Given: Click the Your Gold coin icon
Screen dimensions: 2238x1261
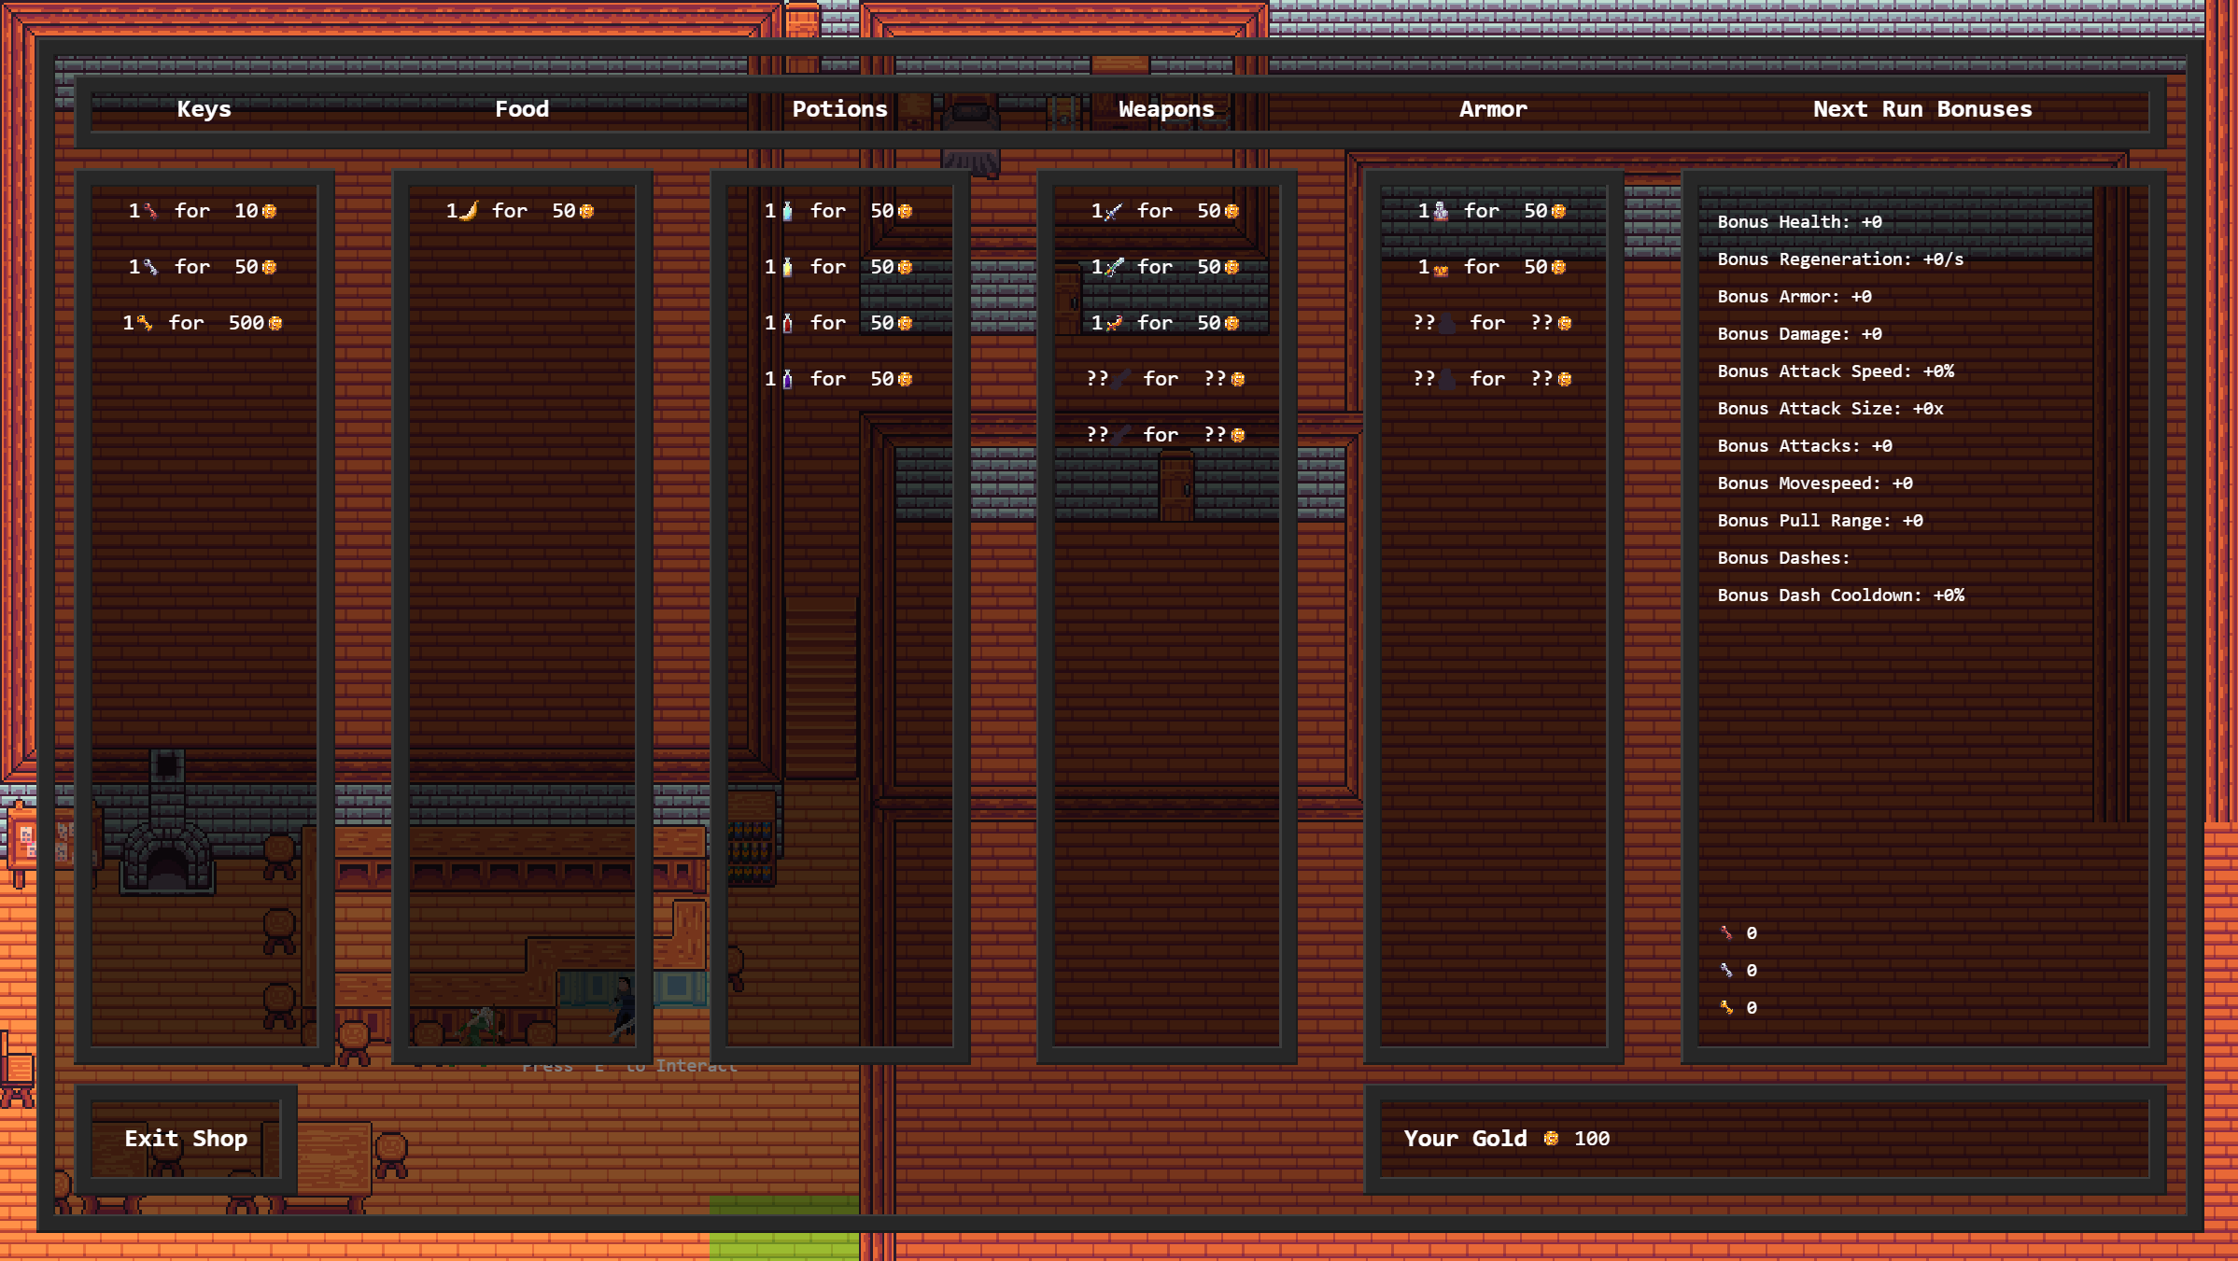Looking at the screenshot, I should pyautogui.click(x=1551, y=1139).
